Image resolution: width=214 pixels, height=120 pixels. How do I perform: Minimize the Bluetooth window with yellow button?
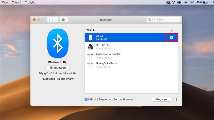pos(39,19)
